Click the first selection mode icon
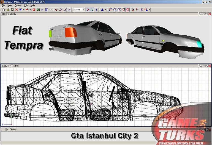Image resolution: width=212 pixels, height=145 pixels. [133, 10]
